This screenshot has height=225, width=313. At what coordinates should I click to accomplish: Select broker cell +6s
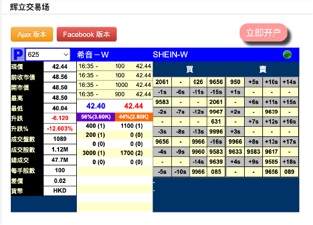point(253,102)
